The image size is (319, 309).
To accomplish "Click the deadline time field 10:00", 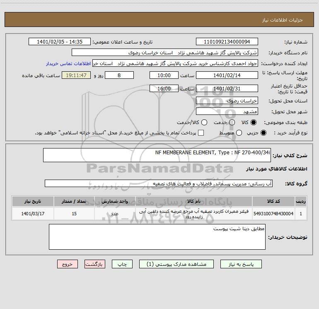I will click(x=164, y=75).
